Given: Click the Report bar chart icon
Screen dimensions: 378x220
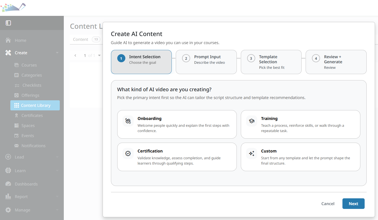Looking at the screenshot, I should [8, 196].
